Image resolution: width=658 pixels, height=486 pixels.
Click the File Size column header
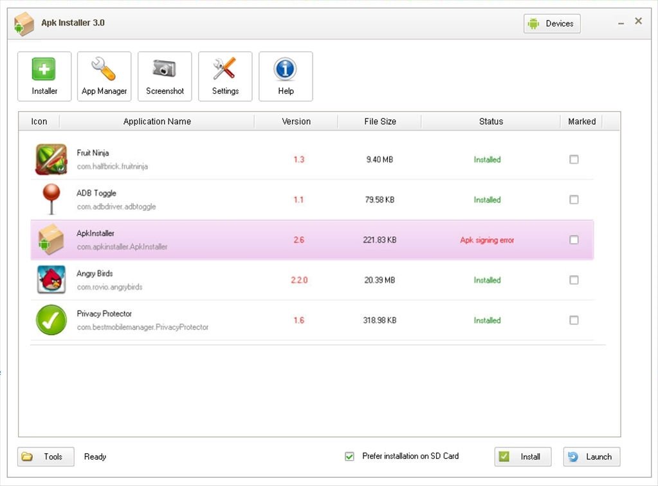click(379, 121)
